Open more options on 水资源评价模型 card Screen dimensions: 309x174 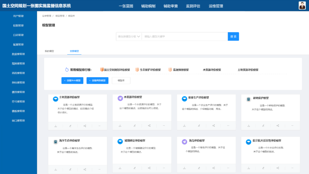pyautogui.click(x=164, y=126)
